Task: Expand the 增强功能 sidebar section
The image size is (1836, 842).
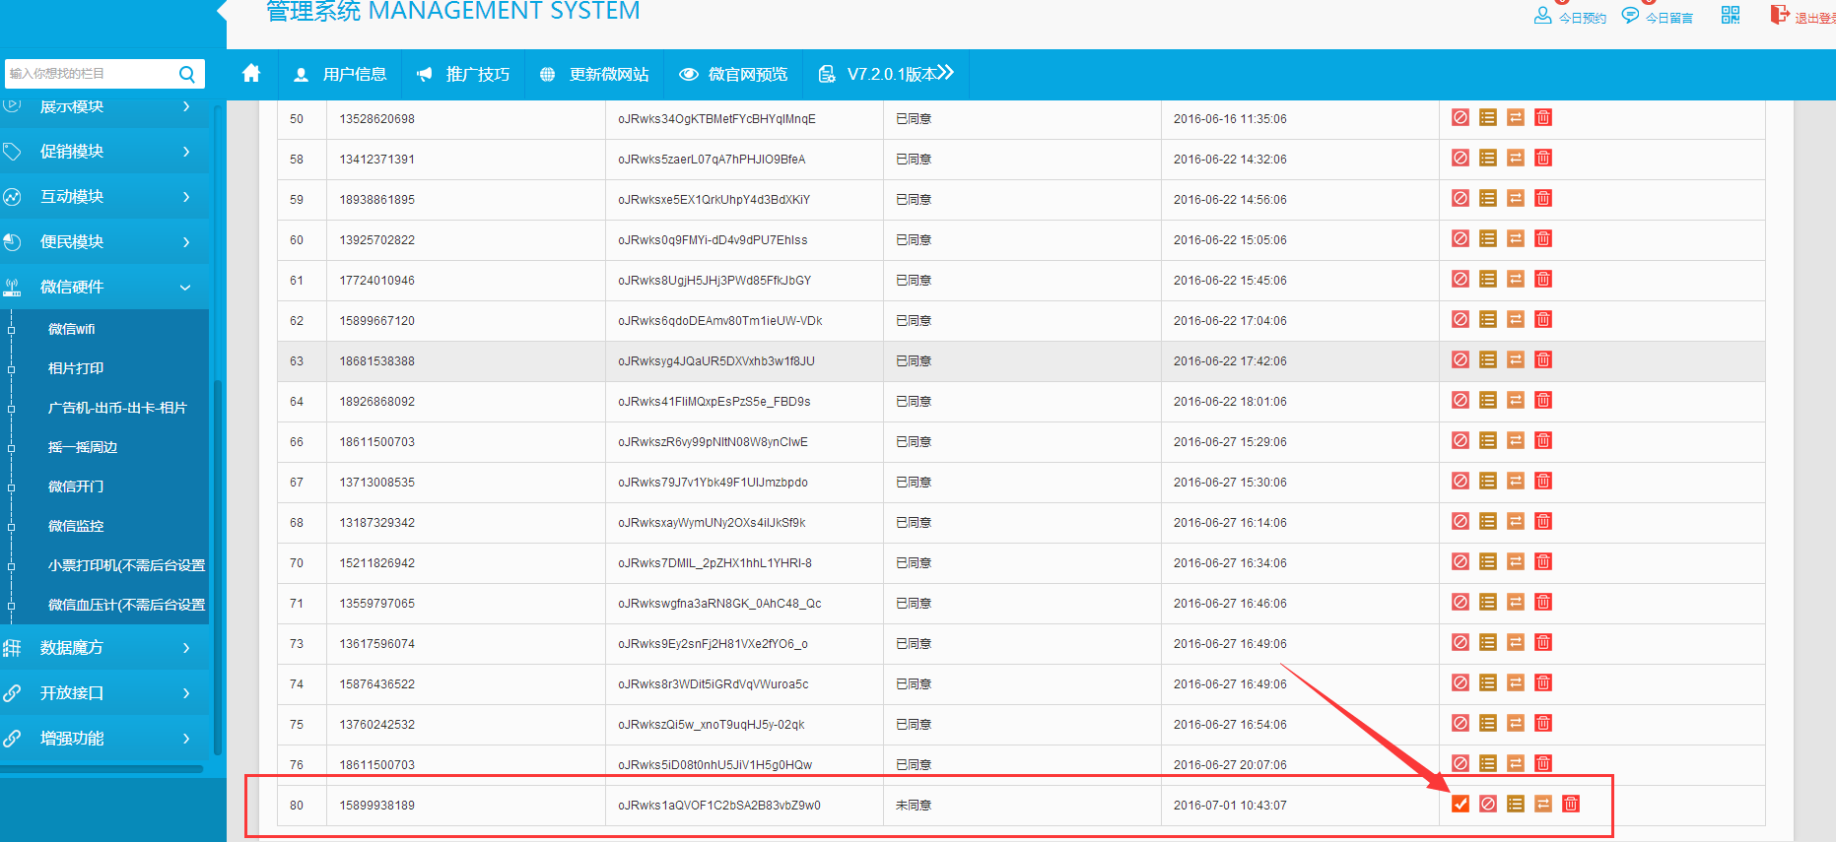Action: click(104, 739)
